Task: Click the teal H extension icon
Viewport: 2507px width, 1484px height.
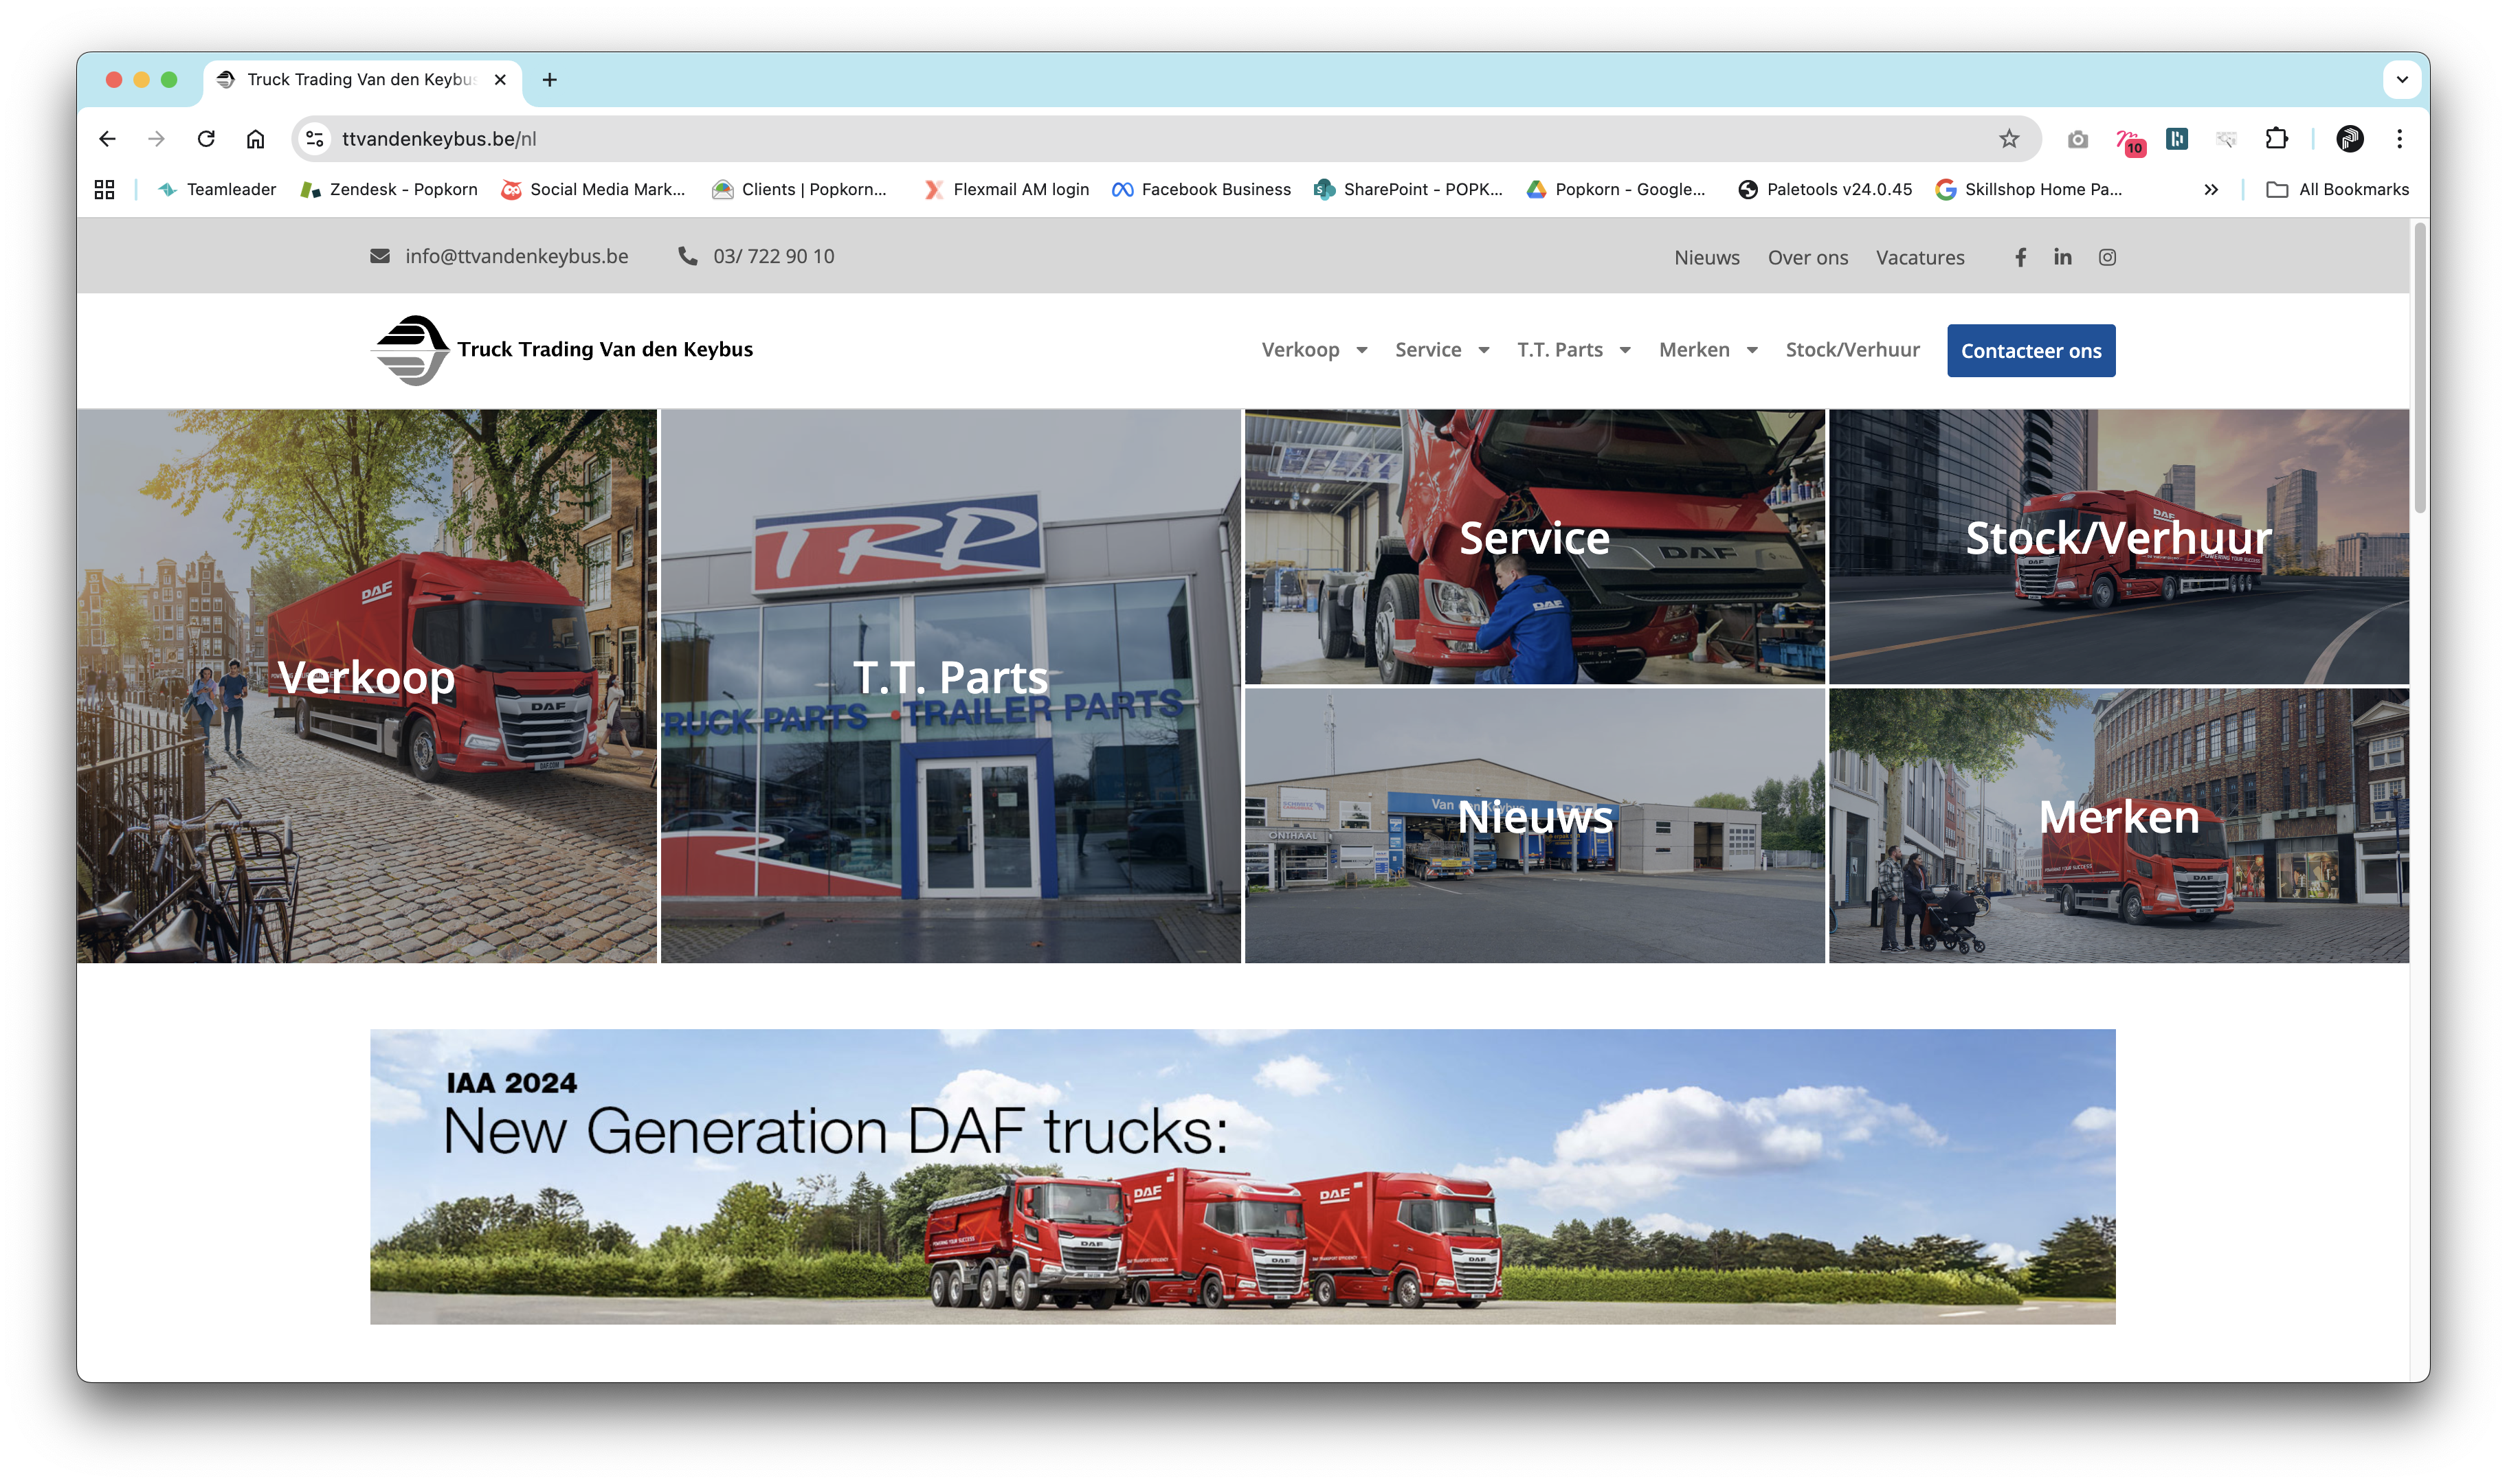Action: [2177, 139]
